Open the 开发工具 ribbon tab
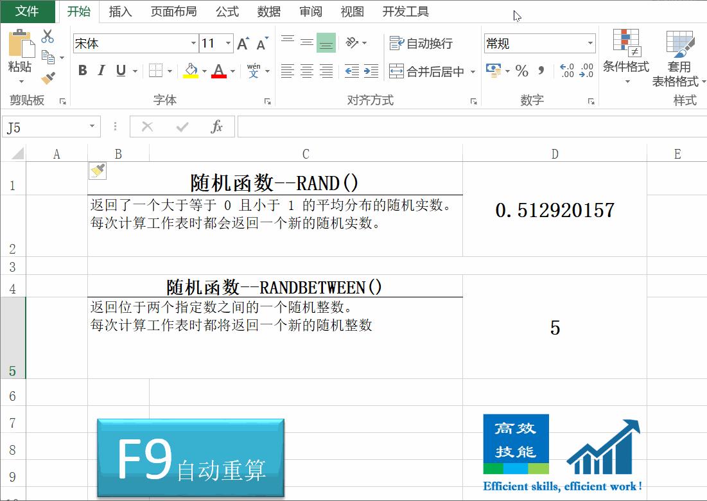The height and width of the screenshot is (501, 707). click(405, 11)
